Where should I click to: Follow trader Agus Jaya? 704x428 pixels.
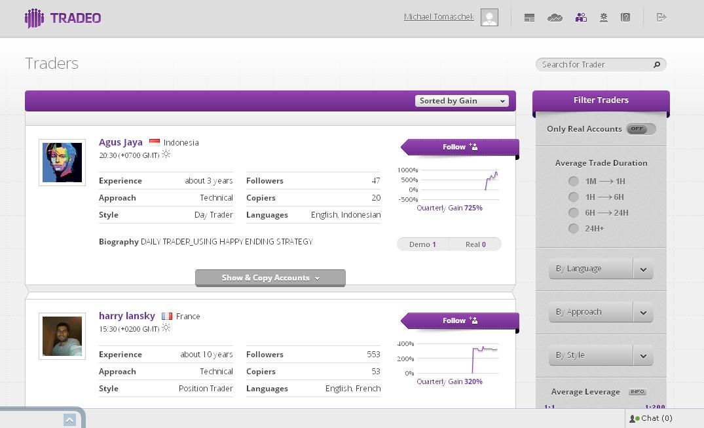tap(460, 147)
